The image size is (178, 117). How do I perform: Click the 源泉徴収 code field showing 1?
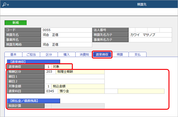[x=48, y=67]
